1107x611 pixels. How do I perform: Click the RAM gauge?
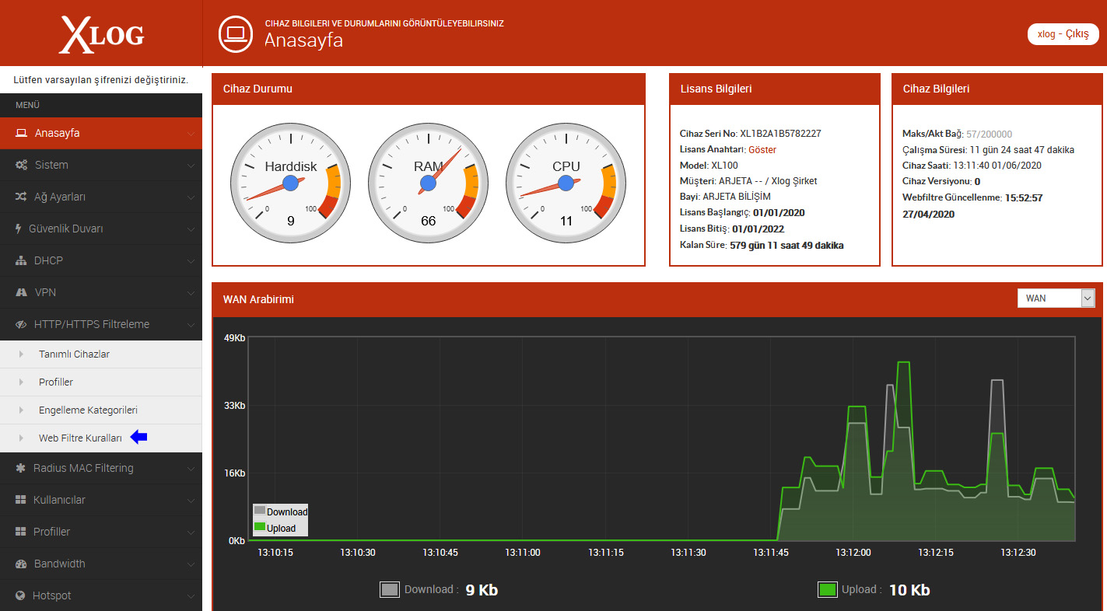click(x=429, y=183)
